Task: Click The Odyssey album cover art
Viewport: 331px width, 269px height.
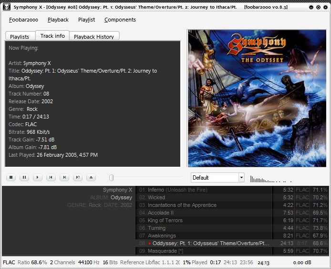Action: click(257, 98)
